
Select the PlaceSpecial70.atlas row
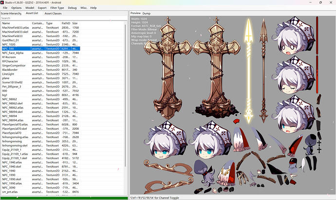(41, 124)
